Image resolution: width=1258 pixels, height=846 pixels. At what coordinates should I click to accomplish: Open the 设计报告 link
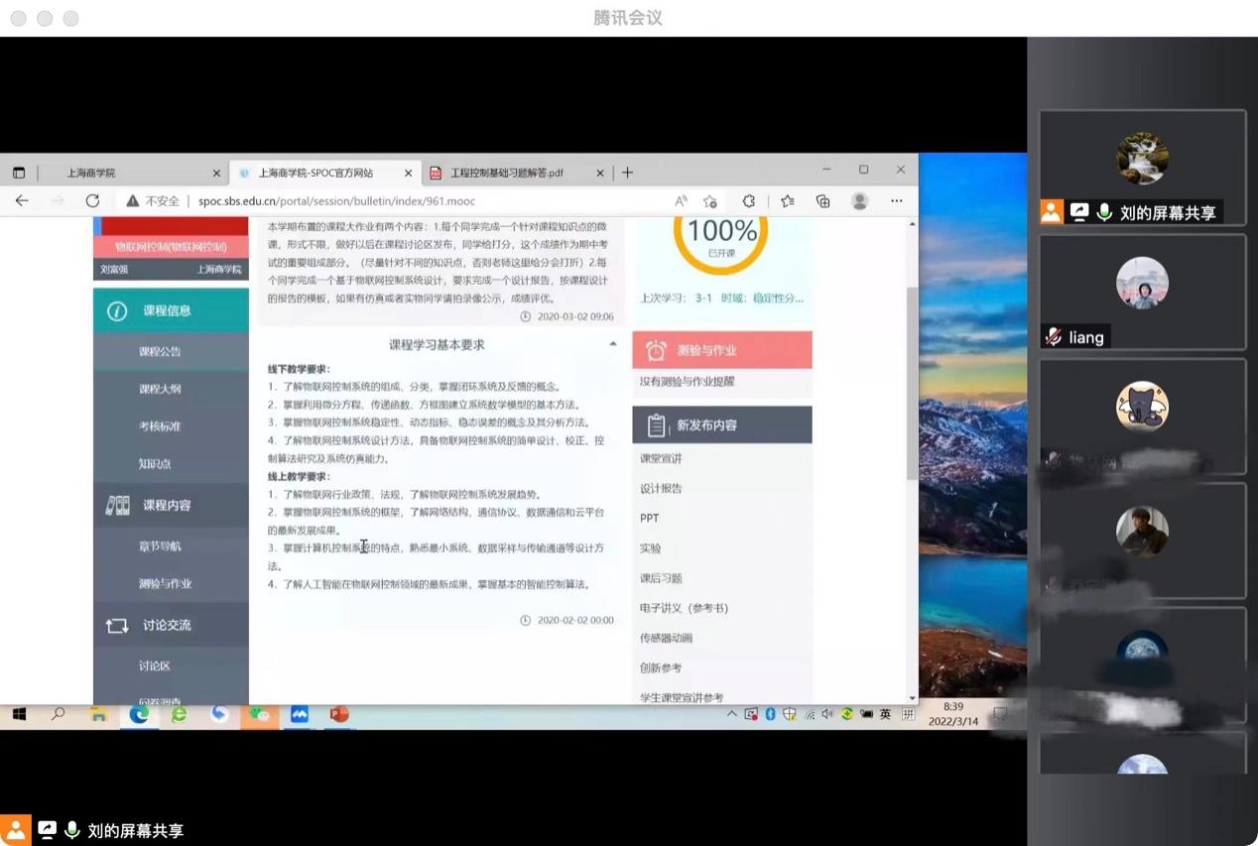click(x=661, y=488)
